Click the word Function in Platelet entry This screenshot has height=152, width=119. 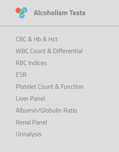click(72, 87)
